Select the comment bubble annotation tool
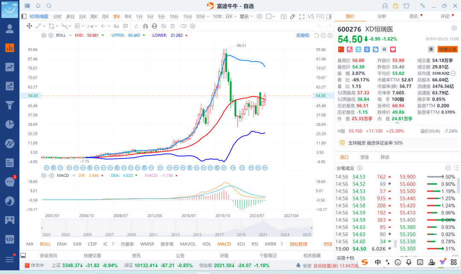The width and height of the screenshot is (461, 274). coord(125,26)
